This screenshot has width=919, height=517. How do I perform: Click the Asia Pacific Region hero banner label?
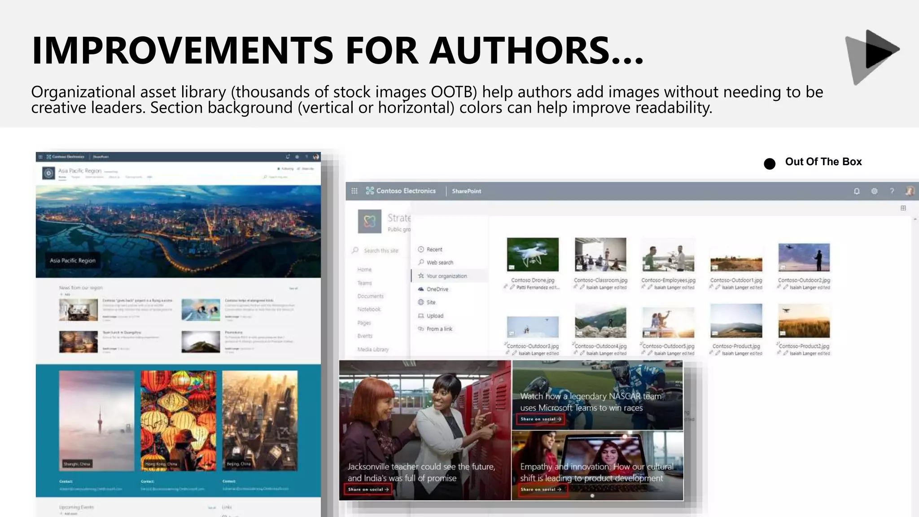73,260
